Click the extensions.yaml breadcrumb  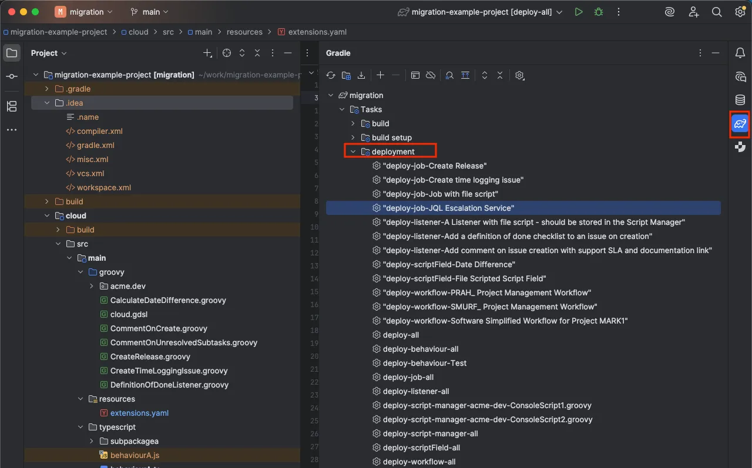pos(311,32)
